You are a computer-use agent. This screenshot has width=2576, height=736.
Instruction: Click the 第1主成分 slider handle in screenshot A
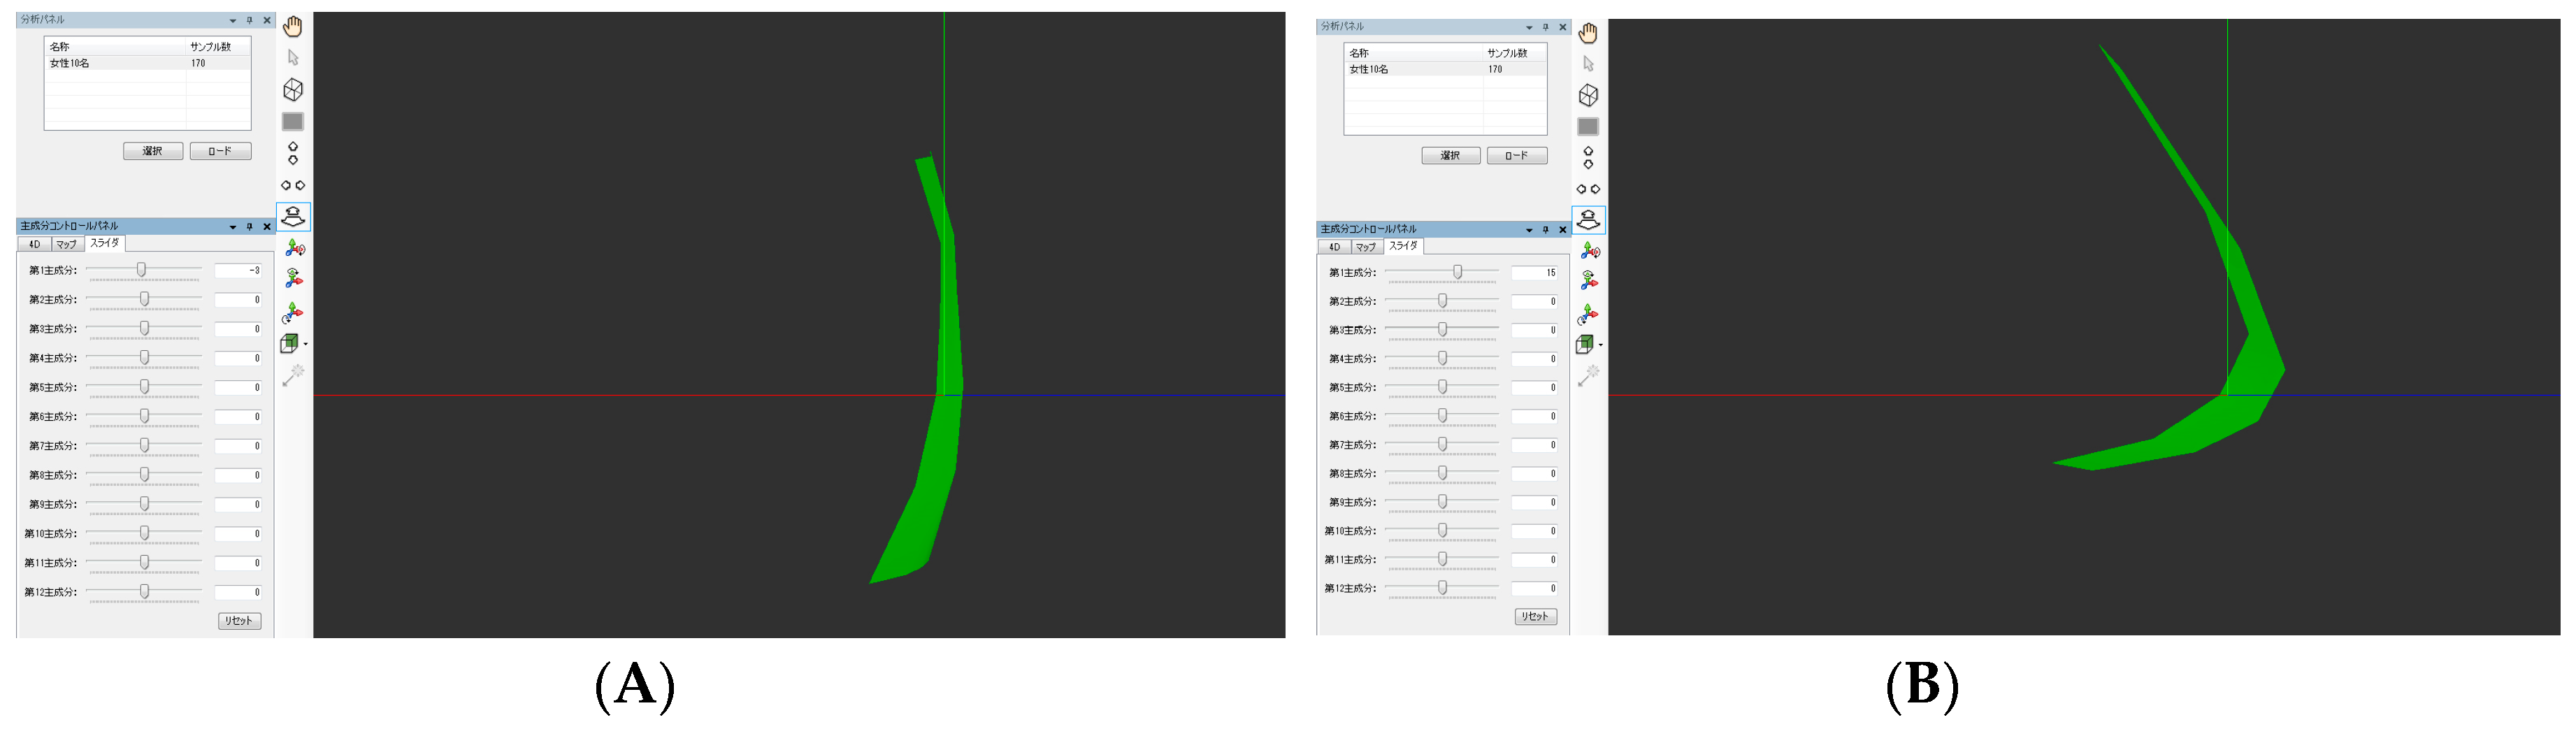point(142,270)
